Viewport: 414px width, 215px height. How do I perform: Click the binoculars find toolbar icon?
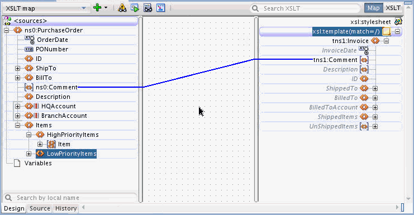pyautogui.click(x=148, y=8)
